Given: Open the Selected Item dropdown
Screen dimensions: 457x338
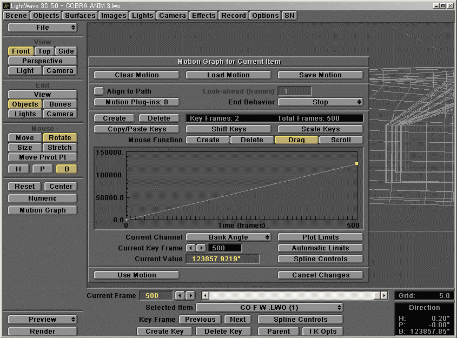Looking at the screenshot, I should pyautogui.click(x=269, y=308).
